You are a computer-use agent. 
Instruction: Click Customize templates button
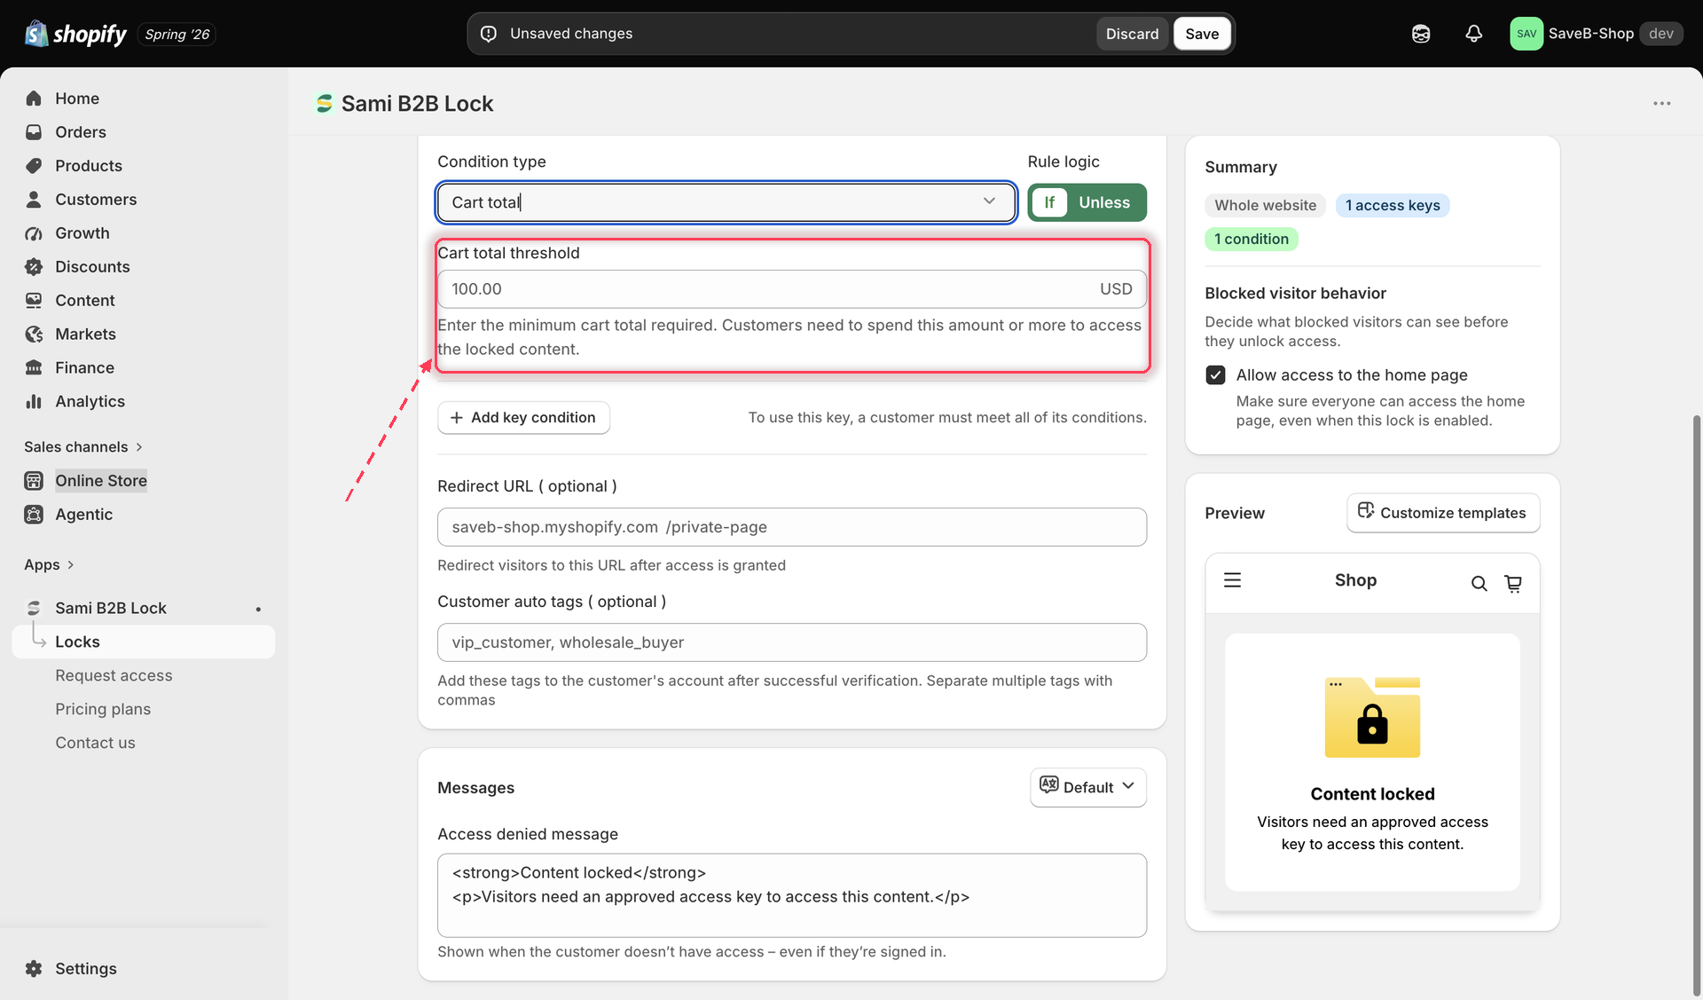[x=1443, y=513]
